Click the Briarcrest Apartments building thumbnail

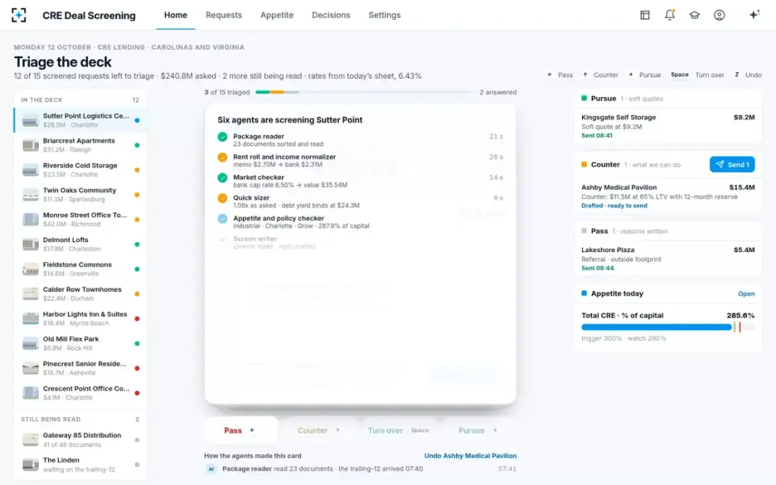click(x=30, y=145)
